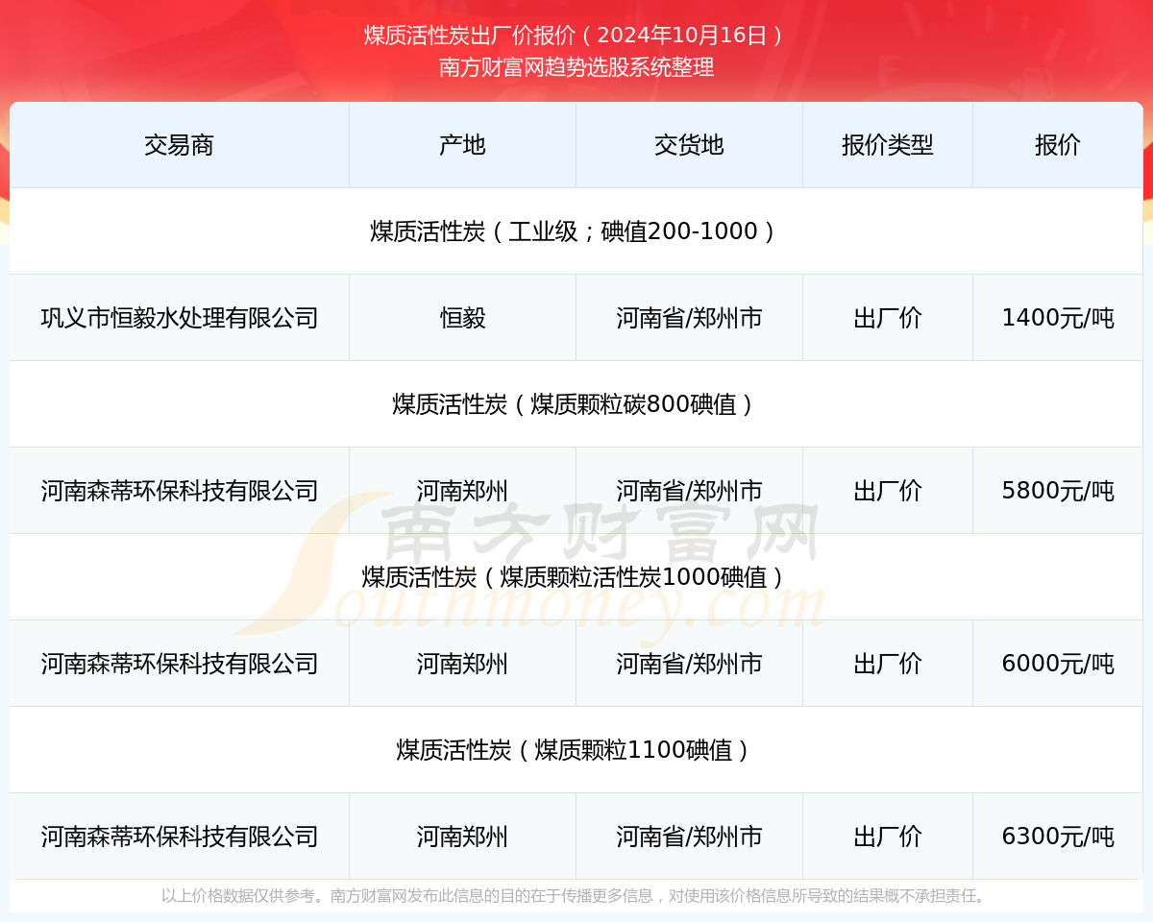
Task: Select the 交货地 column header
Action: pos(689,145)
